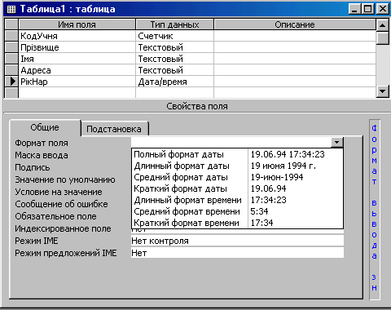Click the Описание column header
The image size is (391, 310).
pos(295,24)
